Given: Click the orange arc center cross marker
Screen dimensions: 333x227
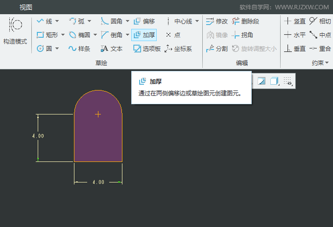Looking at the screenshot, I should click(98, 114).
